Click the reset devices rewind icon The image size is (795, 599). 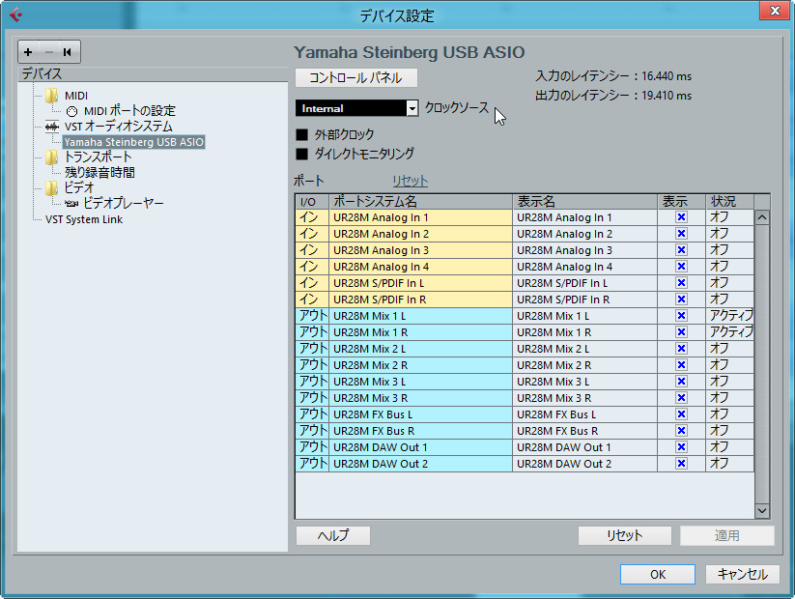[68, 52]
